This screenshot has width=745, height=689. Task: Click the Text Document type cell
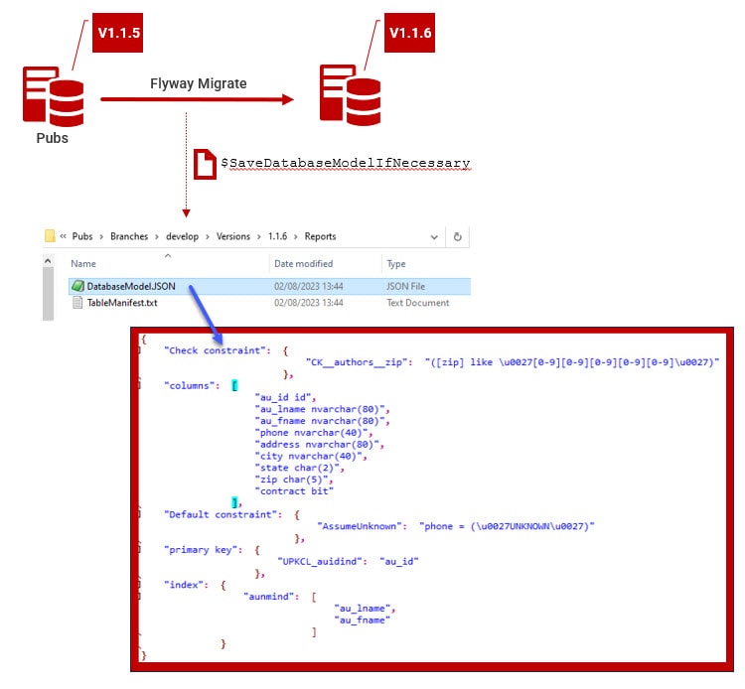[x=417, y=303]
